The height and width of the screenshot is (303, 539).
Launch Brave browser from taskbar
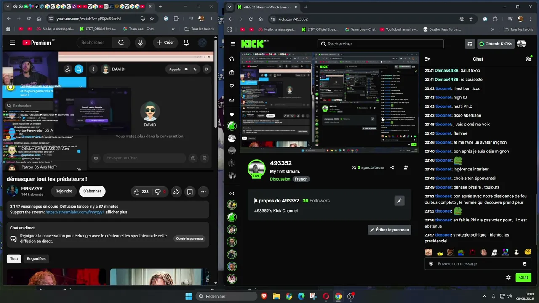(264, 296)
